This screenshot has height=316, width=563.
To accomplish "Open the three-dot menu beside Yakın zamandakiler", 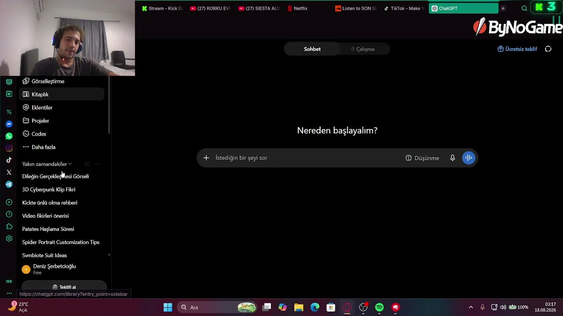I will tap(98, 164).
